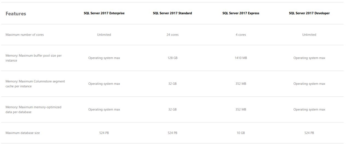
Task: Click the 4 cores cell under Express
Action: [x=241, y=35]
